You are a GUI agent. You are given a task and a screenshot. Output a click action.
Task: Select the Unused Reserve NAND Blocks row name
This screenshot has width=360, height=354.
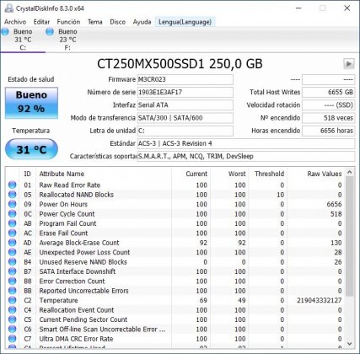83,262
